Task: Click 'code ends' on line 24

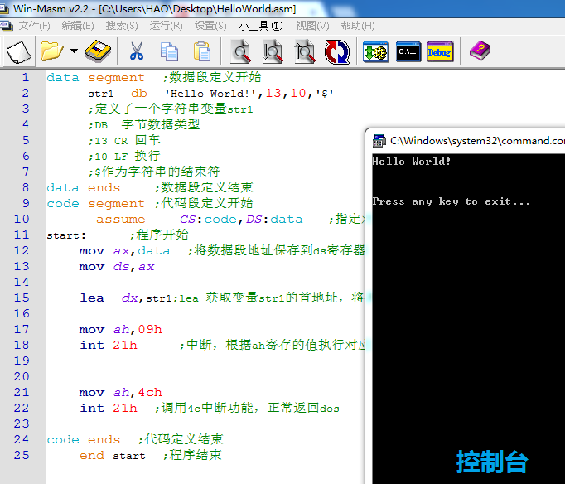Action: point(84,440)
